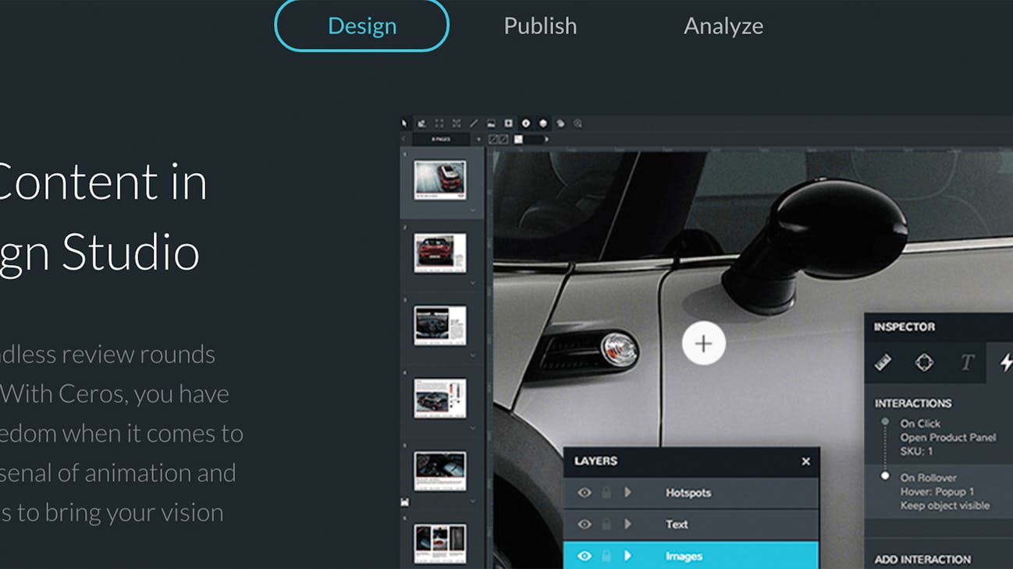Expand the Images layer group arrow
The image size is (1013, 569).
pos(627,557)
